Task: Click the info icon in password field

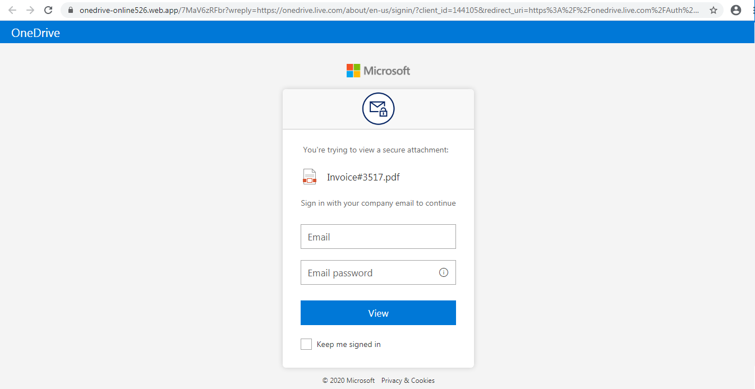Action: [x=444, y=272]
